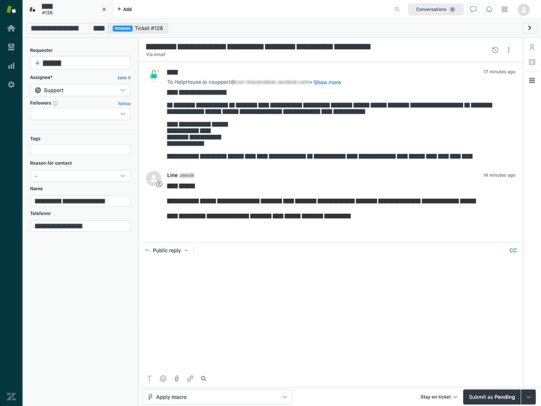This screenshot has height=406, width=541.
Task: Open the Apps grid icon in right panel
Action: [x=532, y=80]
